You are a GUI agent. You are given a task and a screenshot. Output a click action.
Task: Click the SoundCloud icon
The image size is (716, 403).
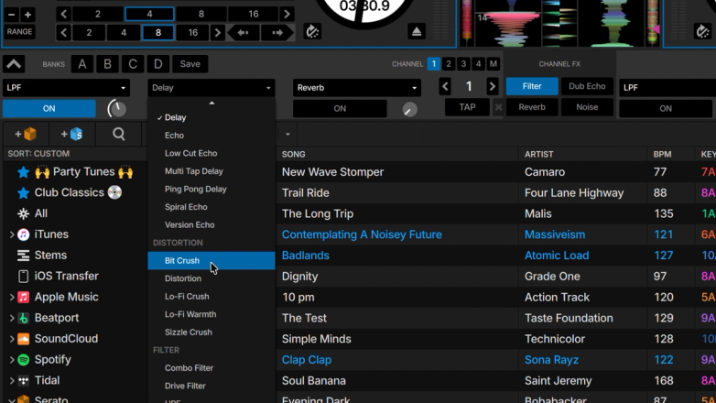click(x=23, y=339)
